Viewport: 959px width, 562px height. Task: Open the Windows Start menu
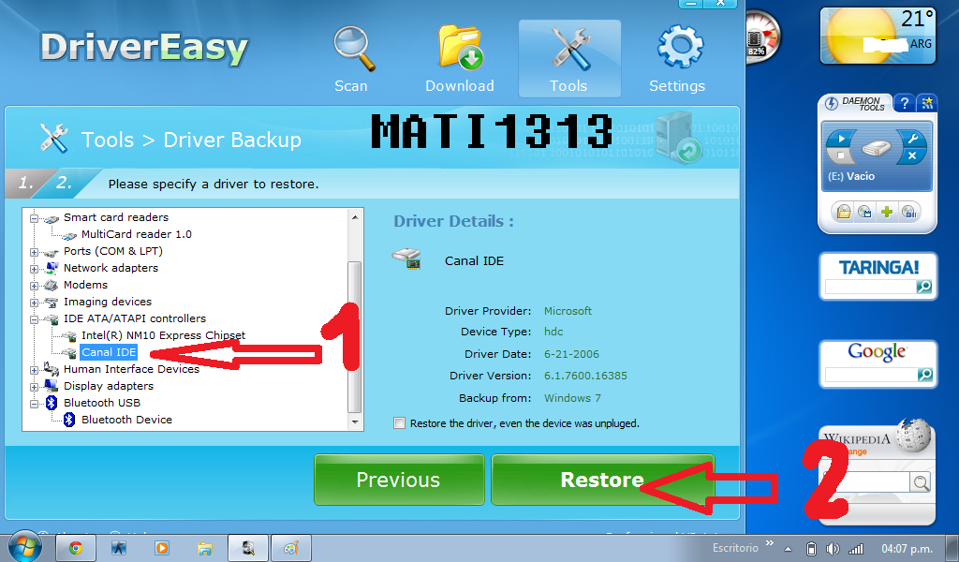pos(24,547)
